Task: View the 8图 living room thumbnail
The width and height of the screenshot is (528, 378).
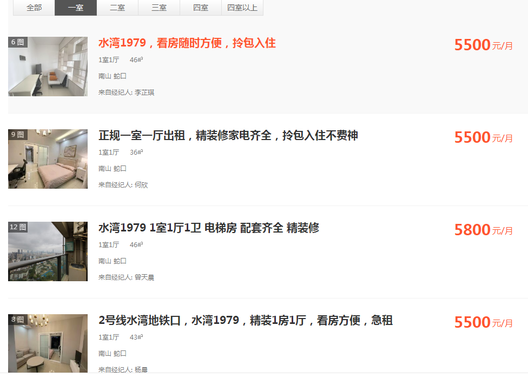Action: (48, 343)
